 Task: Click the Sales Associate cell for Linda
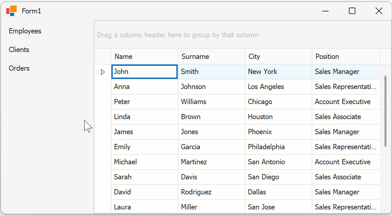pos(346,117)
